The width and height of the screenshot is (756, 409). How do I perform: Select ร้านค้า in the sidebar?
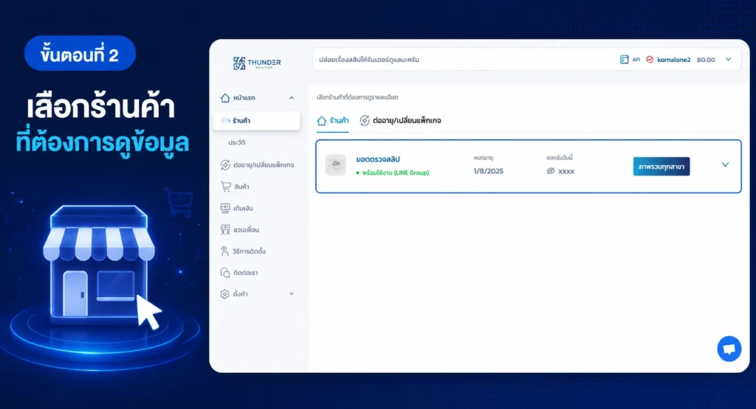[x=256, y=121]
